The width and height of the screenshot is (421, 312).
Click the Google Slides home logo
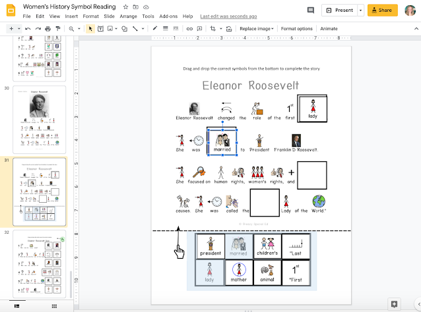[x=11, y=11]
